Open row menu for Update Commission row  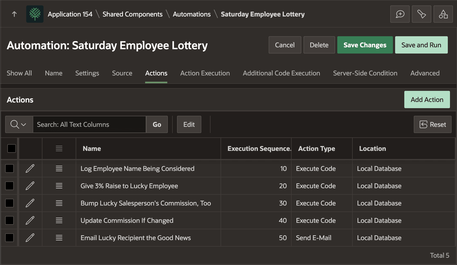point(59,220)
